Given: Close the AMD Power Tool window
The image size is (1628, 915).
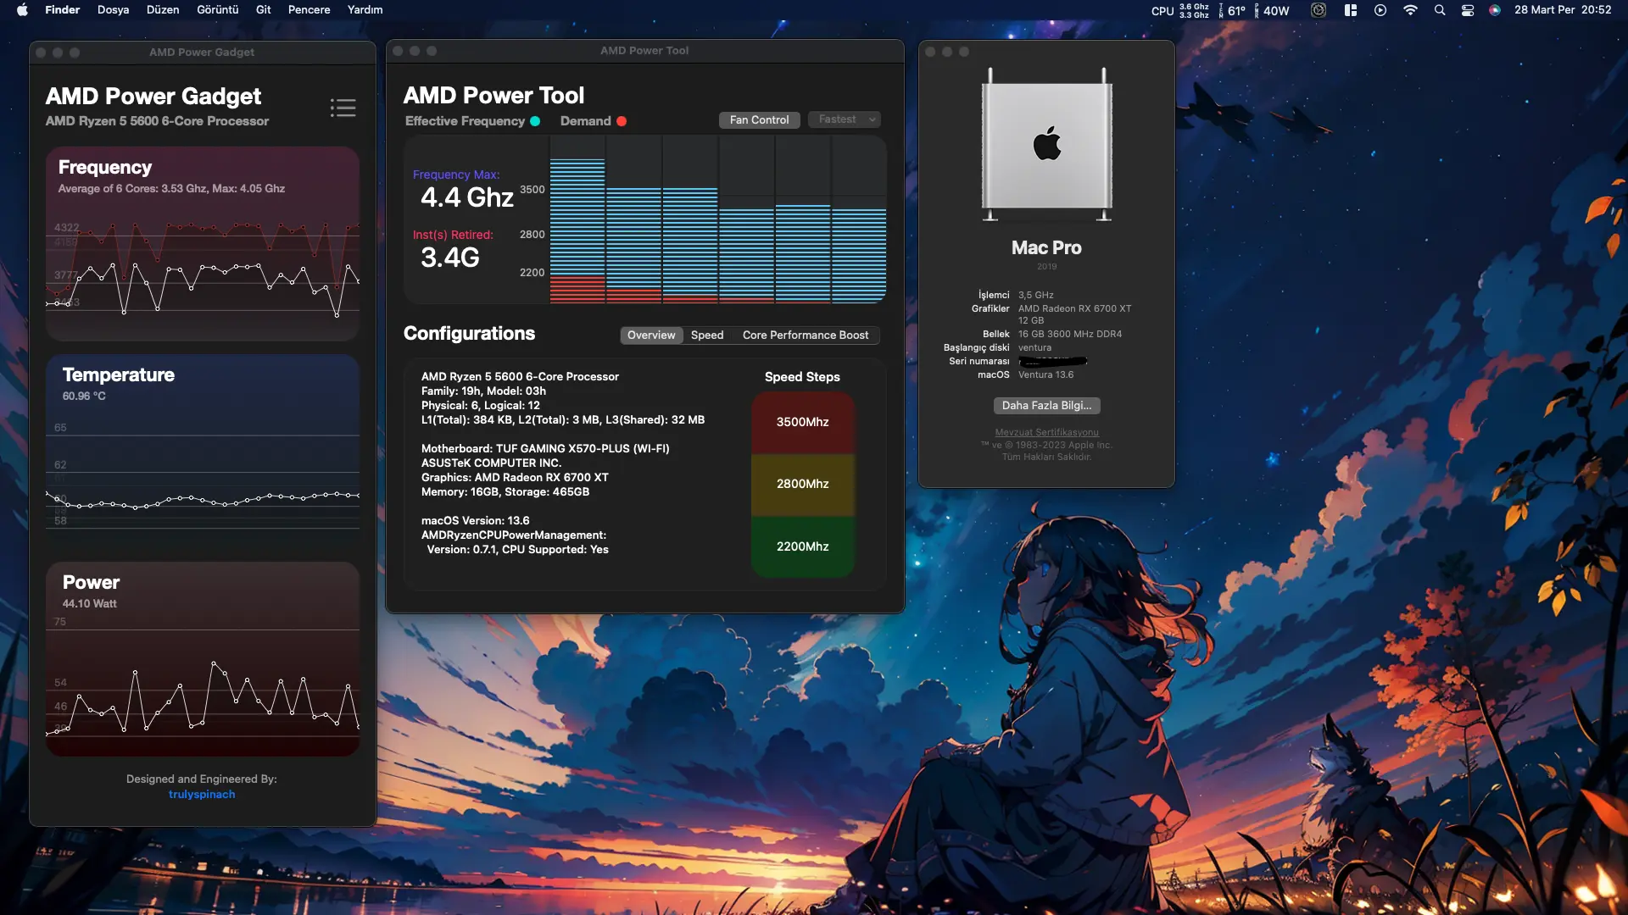Looking at the screenshot, I should [x=398, y=51].
